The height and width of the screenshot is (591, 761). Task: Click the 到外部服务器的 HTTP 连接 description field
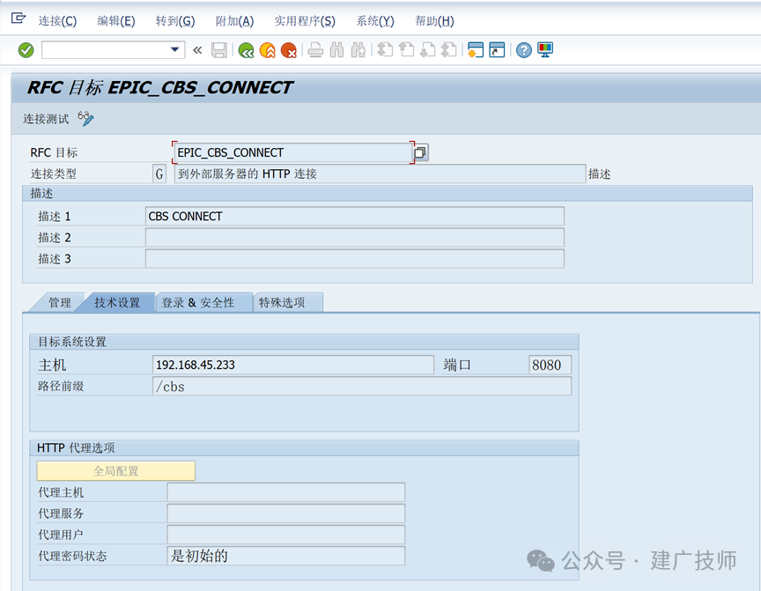pos(380,174)
